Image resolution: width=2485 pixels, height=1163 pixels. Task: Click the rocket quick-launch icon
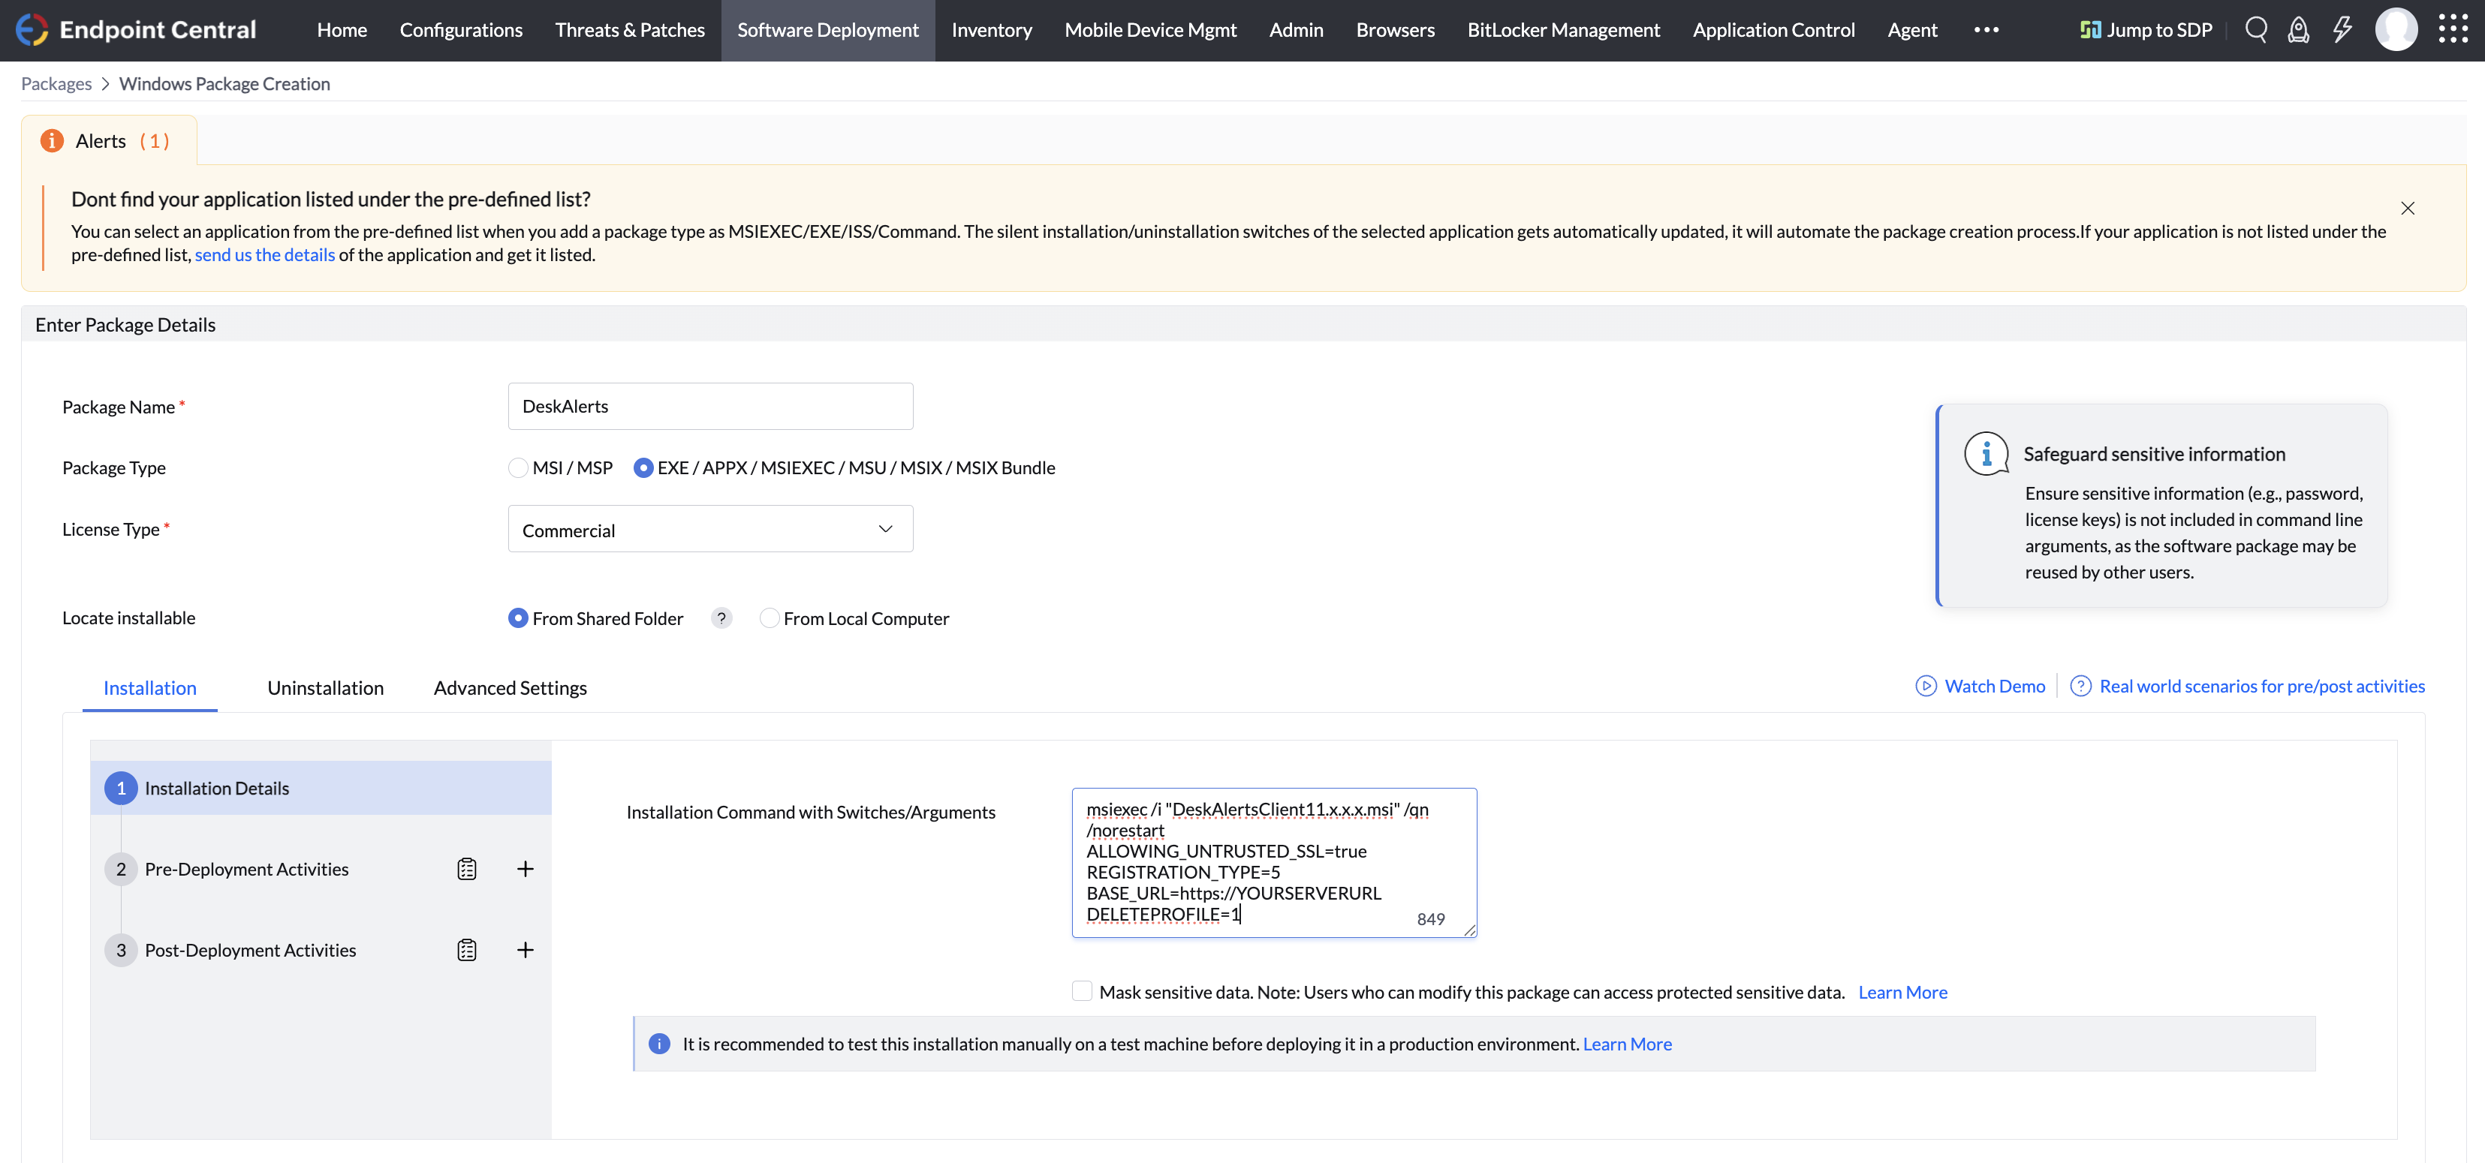tap(2299, 30)
